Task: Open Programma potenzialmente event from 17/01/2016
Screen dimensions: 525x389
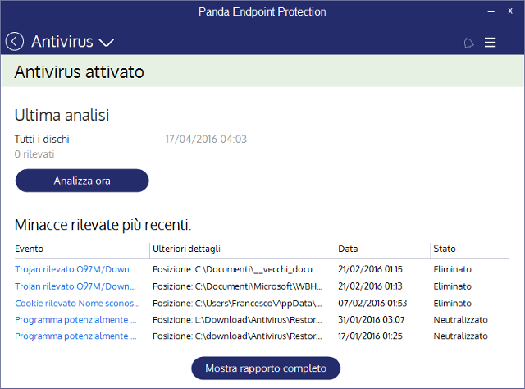Action: (75, 336)
